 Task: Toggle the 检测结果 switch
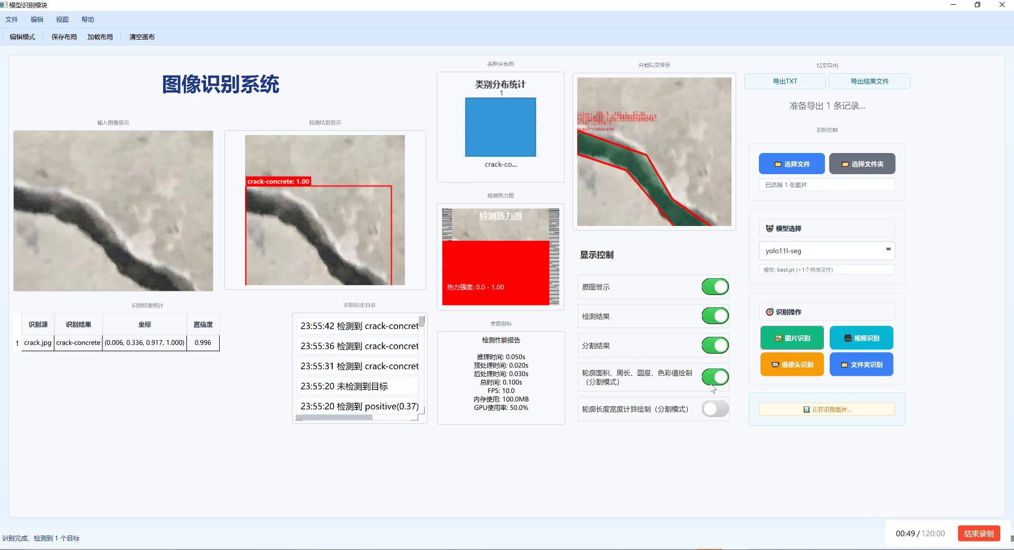click(x=715, y=316)
